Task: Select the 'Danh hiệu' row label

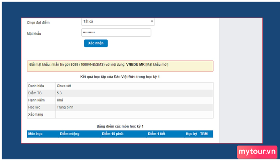Action: tap(36, 86)
